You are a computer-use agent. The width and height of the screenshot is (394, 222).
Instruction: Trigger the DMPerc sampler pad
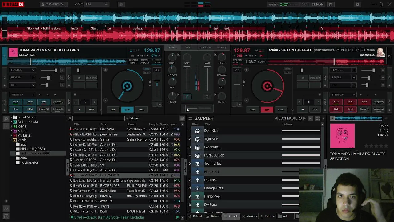coord(198,205)
